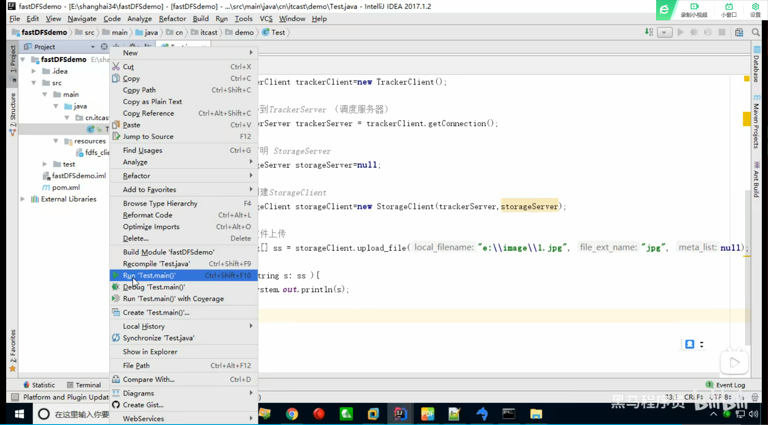Open the run configuration dropdown
Screen dimensions: 768x425
(x=665, y=32)
